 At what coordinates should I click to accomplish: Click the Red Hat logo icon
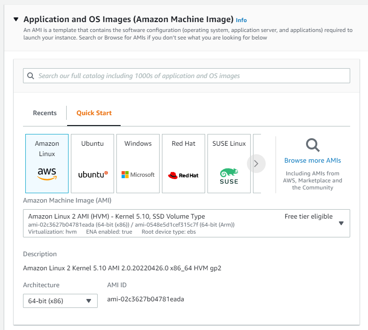pyautogui.click(x=183, y=175)
